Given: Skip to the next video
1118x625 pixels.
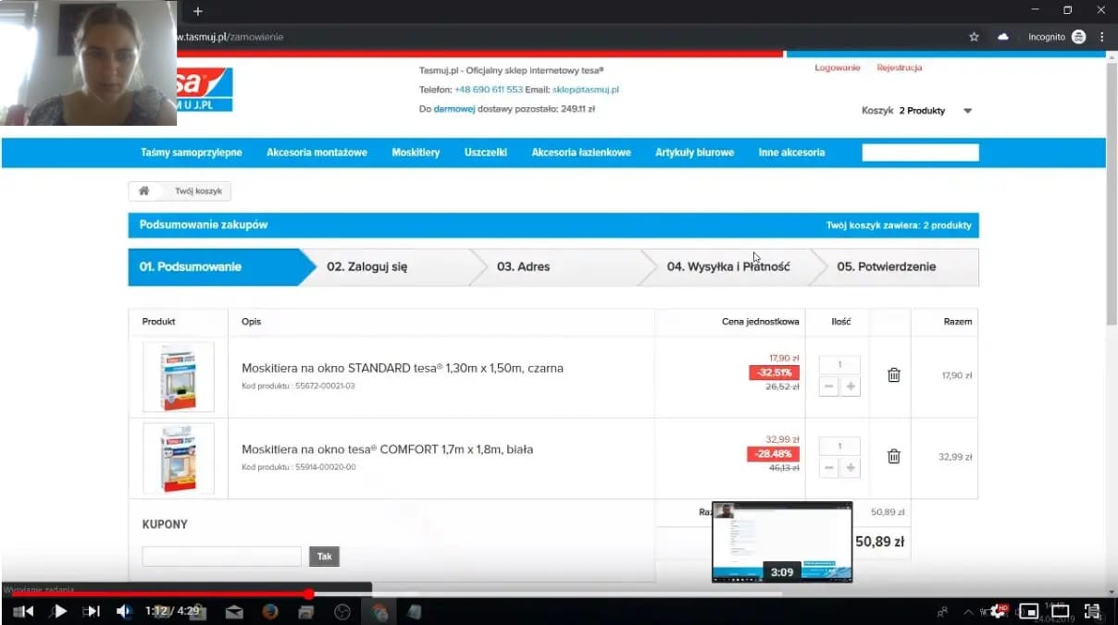Looking at the screenshot, I should 92,611.
